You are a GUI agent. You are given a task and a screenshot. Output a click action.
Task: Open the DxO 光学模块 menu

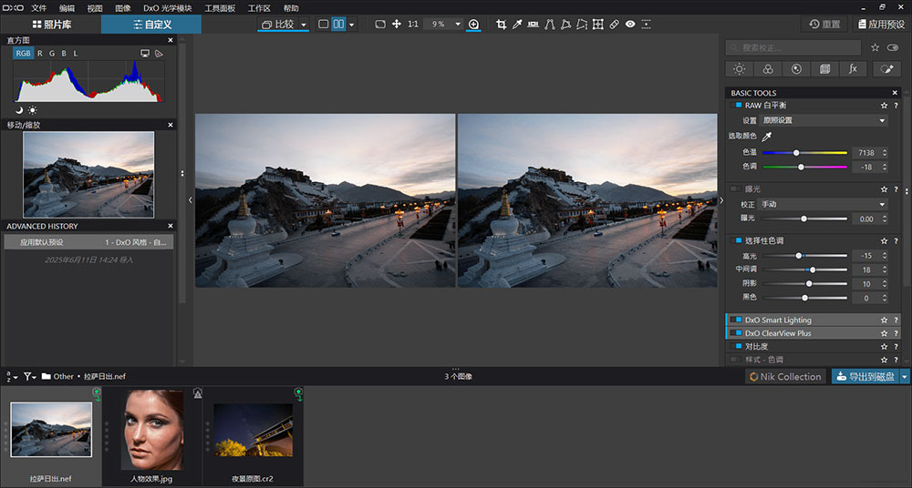click(168, 8)
